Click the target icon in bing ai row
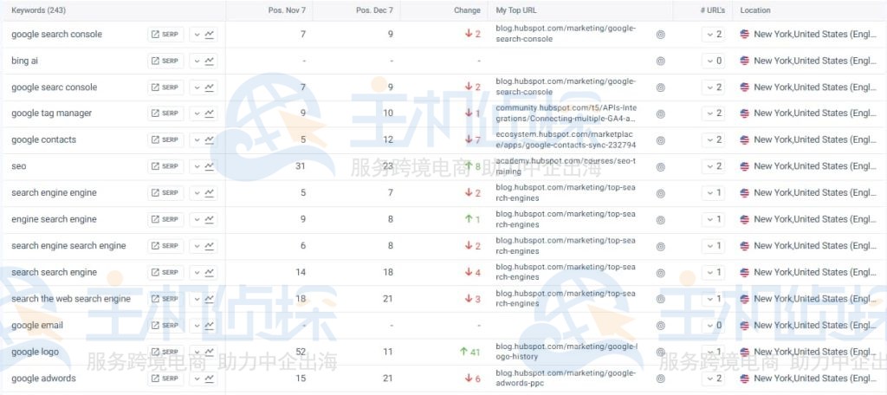The width and height of the screenshot is (887, 395). [660, 62]
